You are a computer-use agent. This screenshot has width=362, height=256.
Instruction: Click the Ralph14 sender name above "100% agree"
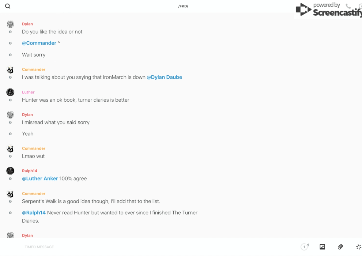pos(30,171)
